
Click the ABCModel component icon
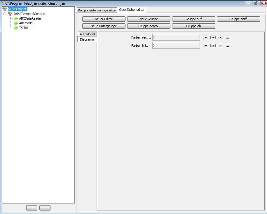coord(16,23)
